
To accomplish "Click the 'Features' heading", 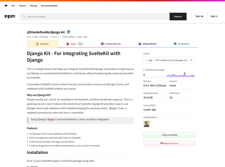I will coord(32,128).
